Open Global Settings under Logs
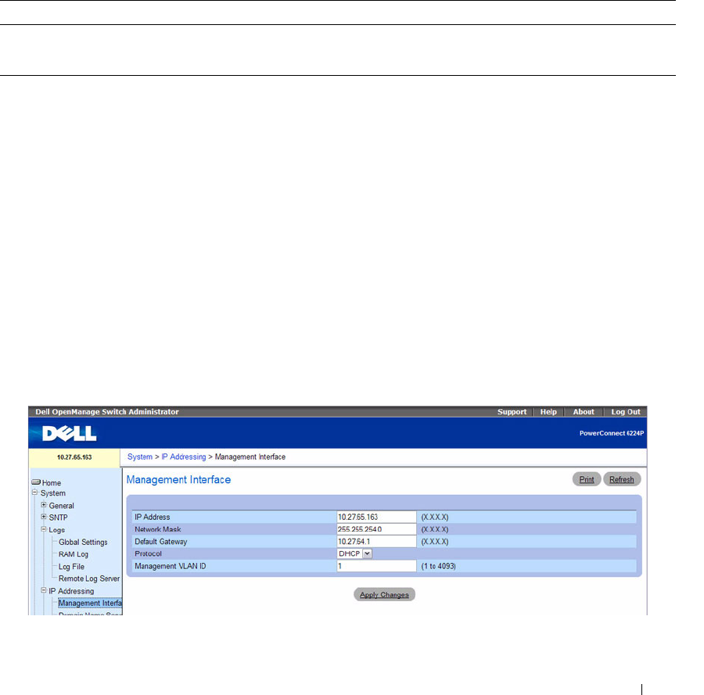The height and width of the screenshot is (695, 704). (x=83, y=542)
